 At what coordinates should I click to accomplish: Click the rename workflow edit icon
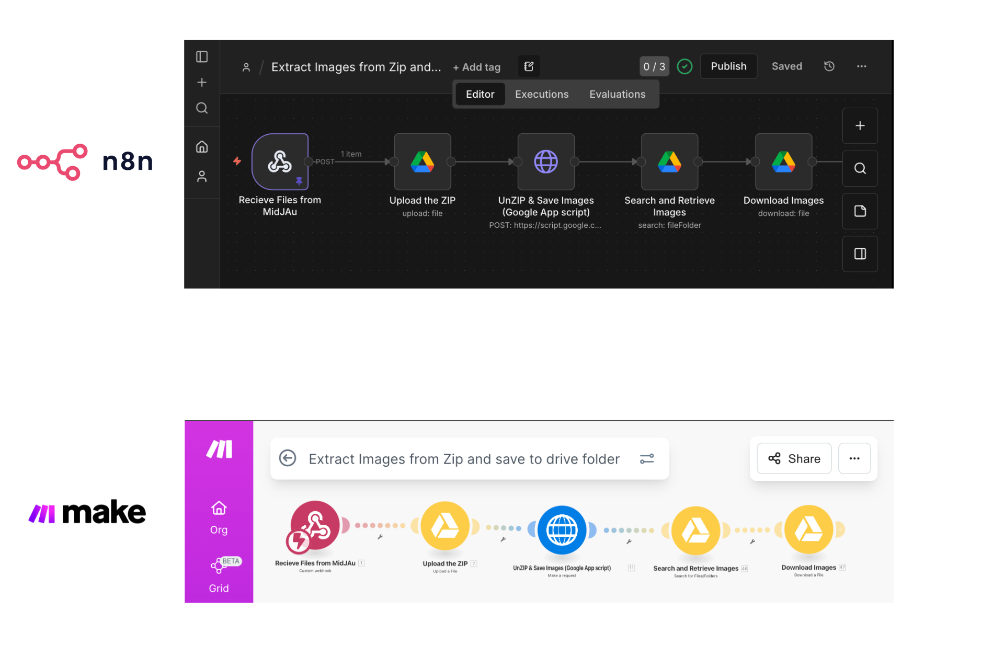tap(529, 66)
